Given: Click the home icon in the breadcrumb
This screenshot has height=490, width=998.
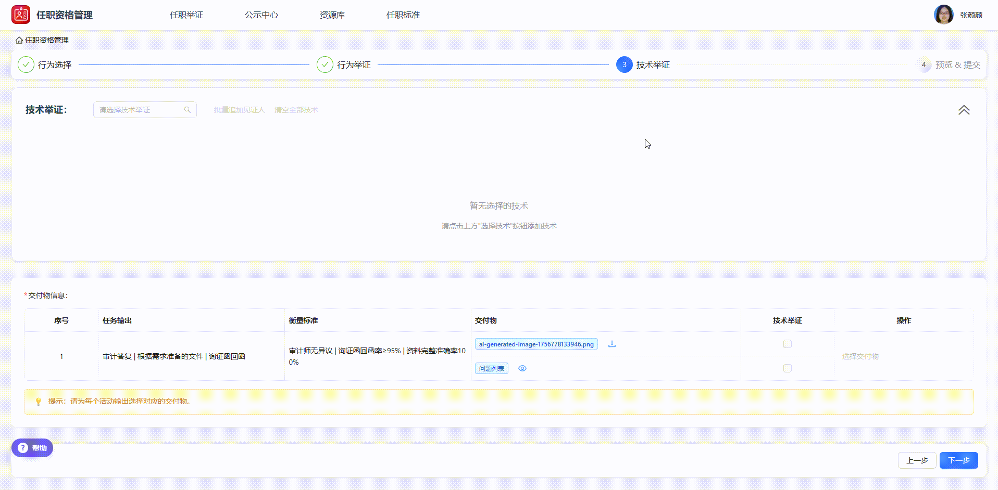Looking at the screenshot, I should [18, 40].
